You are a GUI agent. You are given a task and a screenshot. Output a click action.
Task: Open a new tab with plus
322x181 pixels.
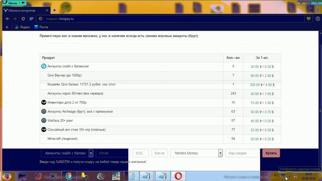coord(54,10)
